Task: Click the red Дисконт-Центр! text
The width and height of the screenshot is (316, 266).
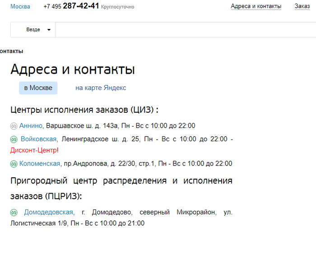Action: (35, 150)
